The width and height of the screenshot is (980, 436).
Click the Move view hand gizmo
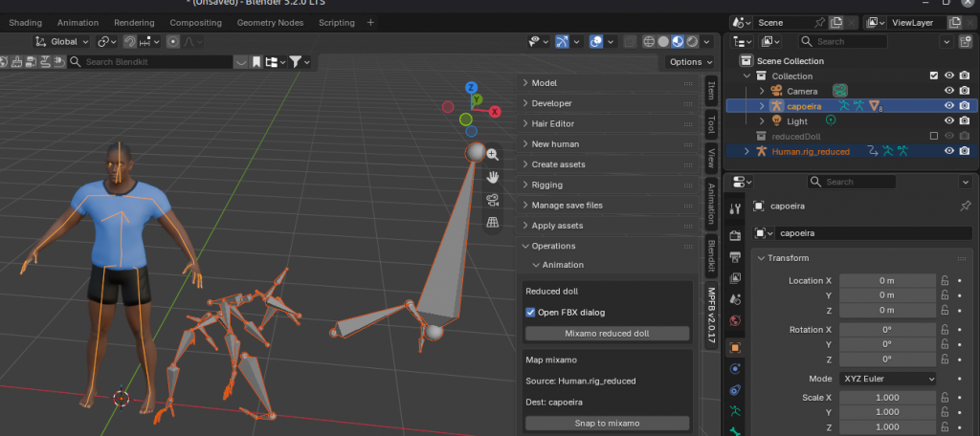pyautogui.click(x=493, y=178)
